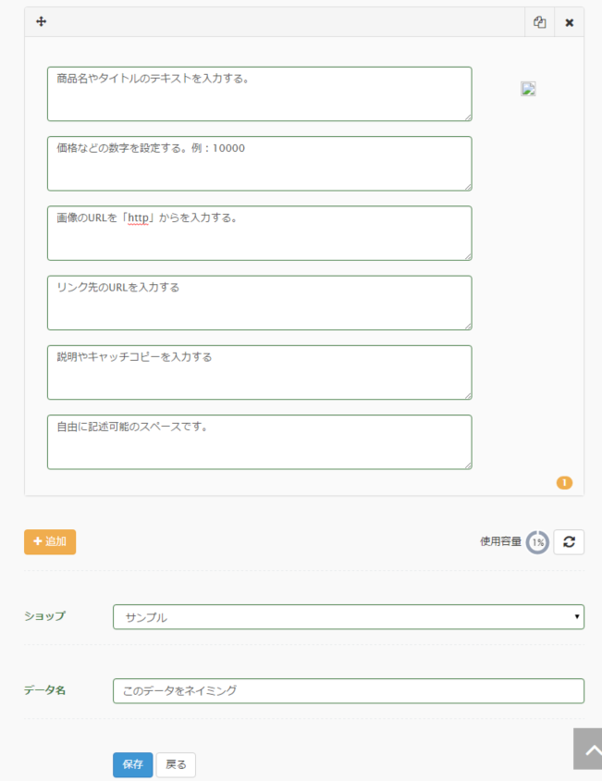
Task: Go back to top with chevron icon
Action: (x=588, y=750)
